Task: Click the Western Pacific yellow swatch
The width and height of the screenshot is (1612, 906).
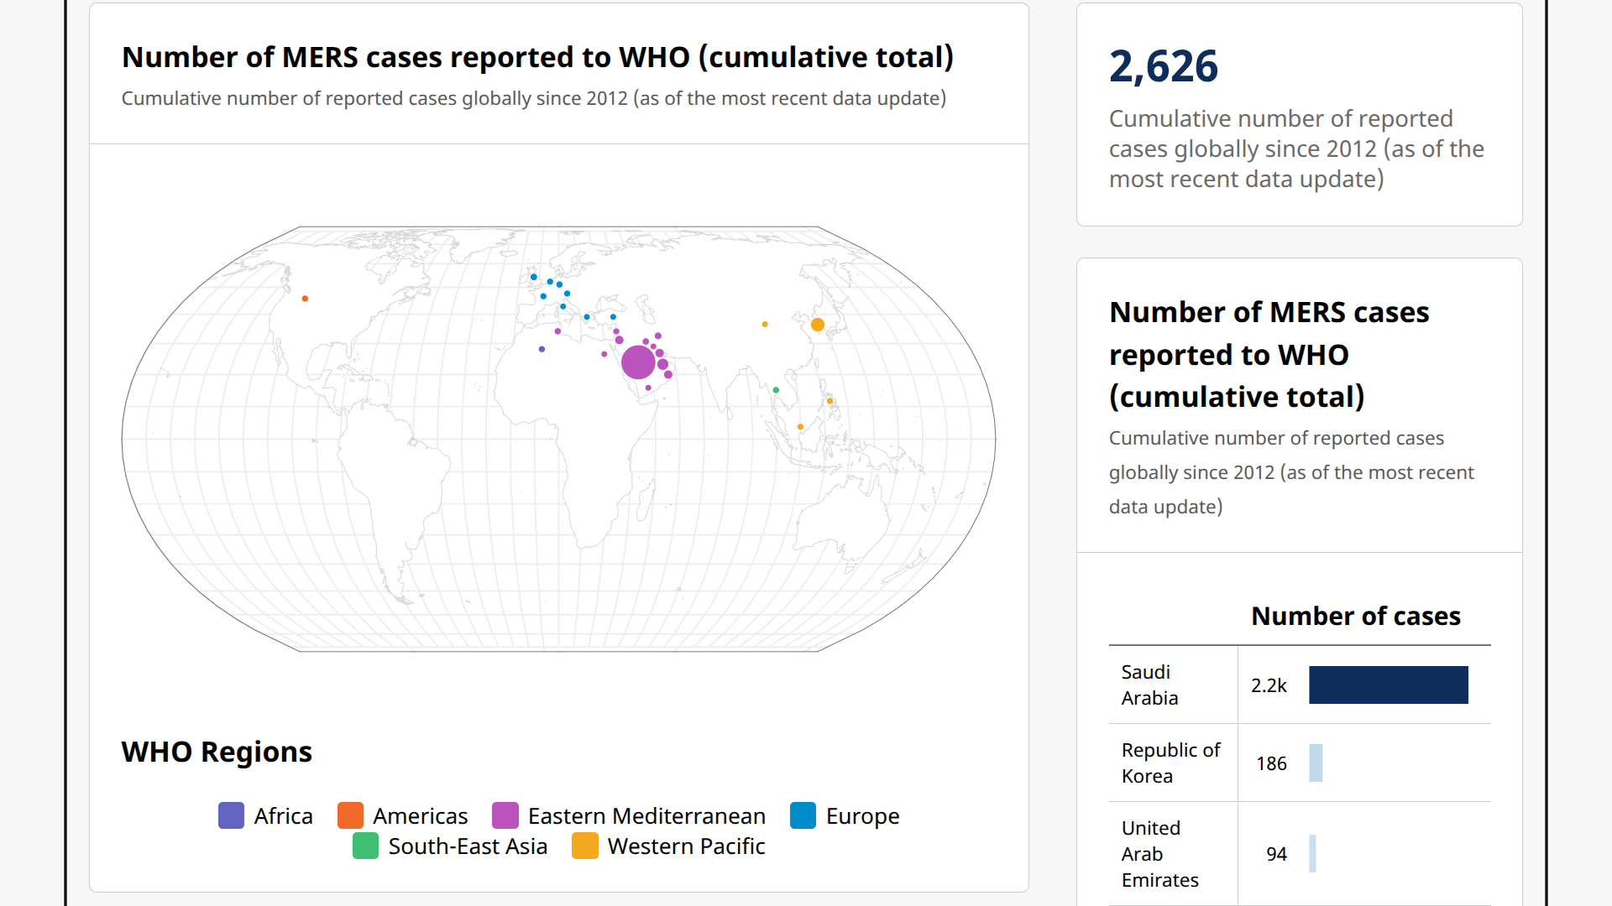Action: [584, 846]
